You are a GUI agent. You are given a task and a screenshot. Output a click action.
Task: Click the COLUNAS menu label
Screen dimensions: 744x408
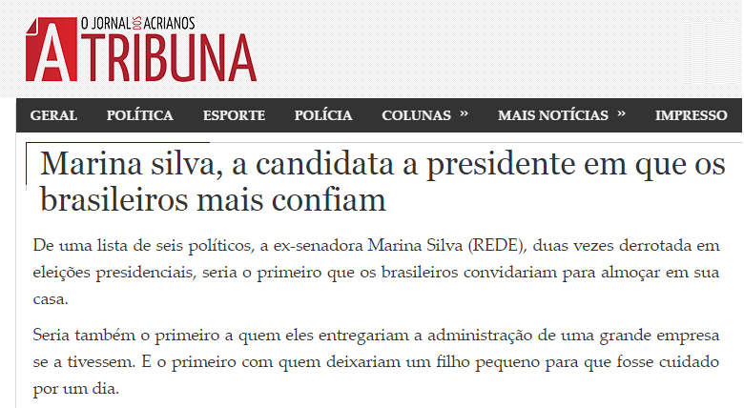[x=416, y=115]
